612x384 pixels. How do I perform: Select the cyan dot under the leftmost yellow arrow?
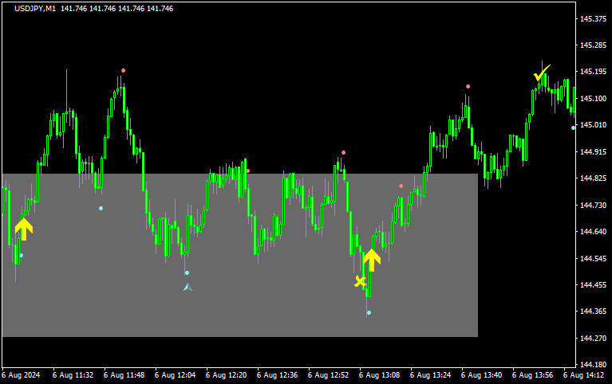tap(22, 256)
